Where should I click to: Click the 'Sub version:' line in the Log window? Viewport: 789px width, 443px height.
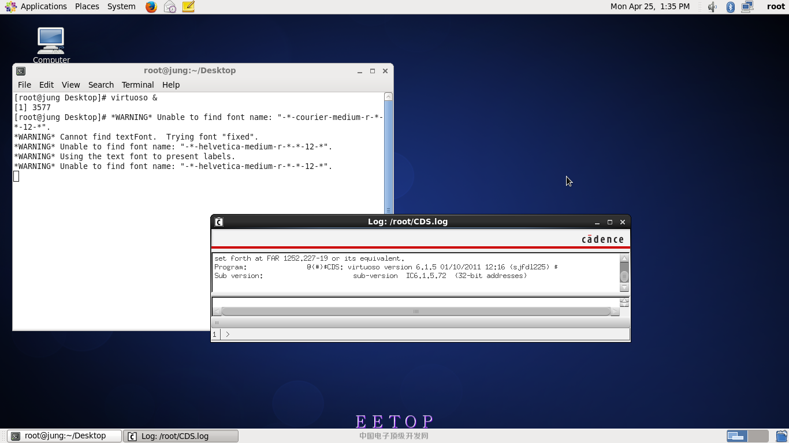370,276
